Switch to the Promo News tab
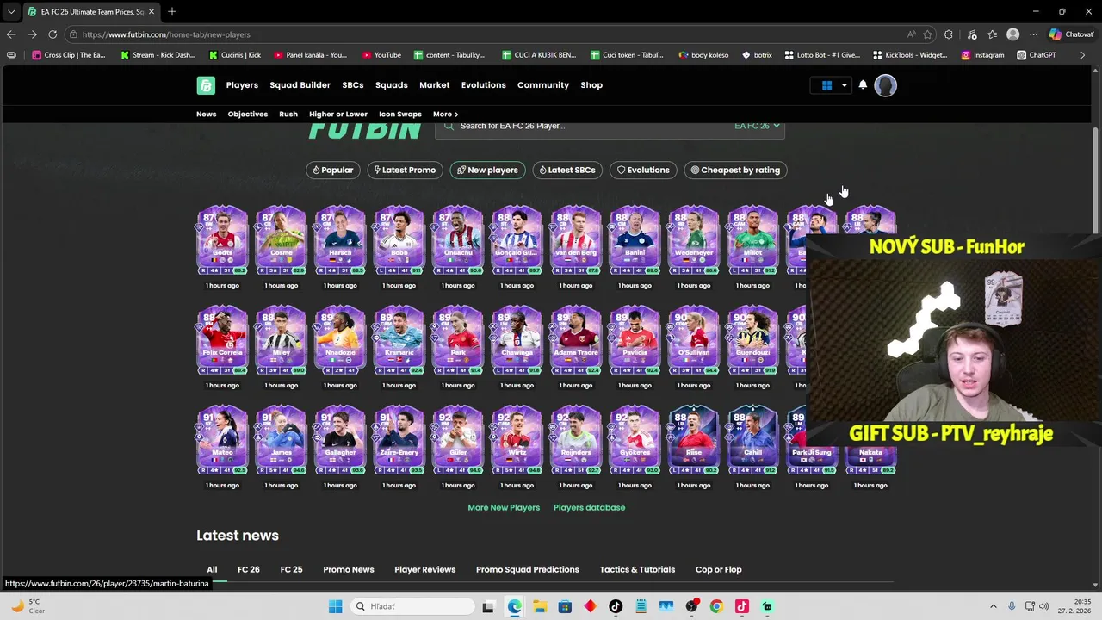 point(349,569)
